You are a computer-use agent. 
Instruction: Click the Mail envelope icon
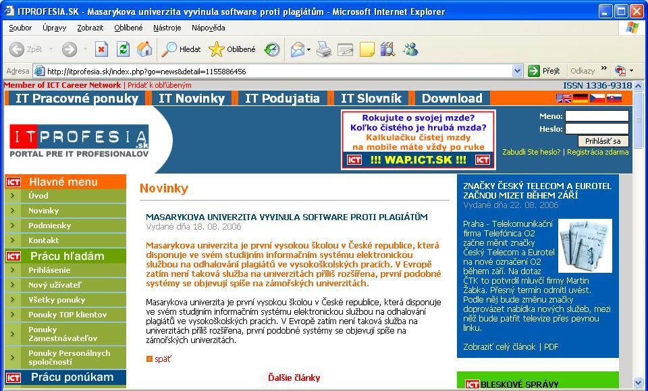[x=298, y=49]
